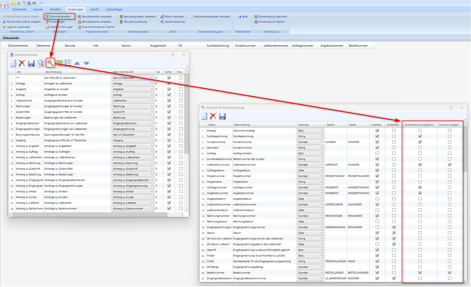471x287 pixels.
Task: Click the numbered list icon in Dokumentenarten
Action: 68,63
